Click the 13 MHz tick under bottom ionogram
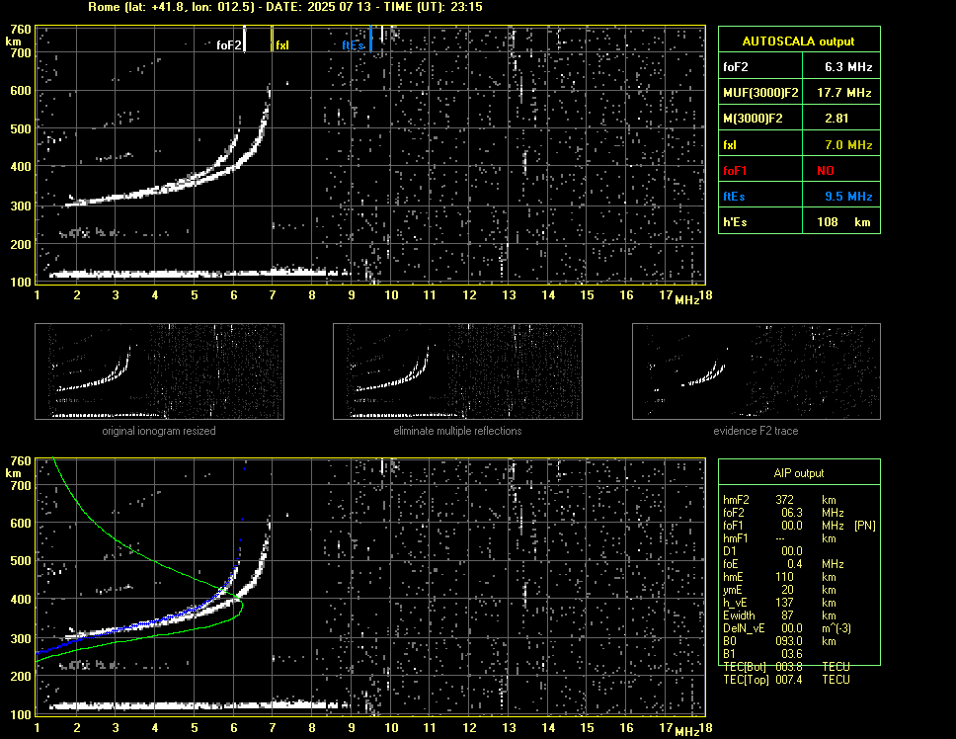The image size is (956, 739). (509, 727)
